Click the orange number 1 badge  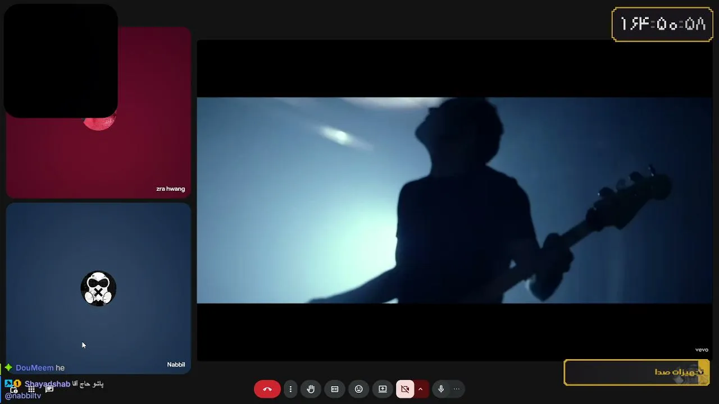tap(17, 384)
